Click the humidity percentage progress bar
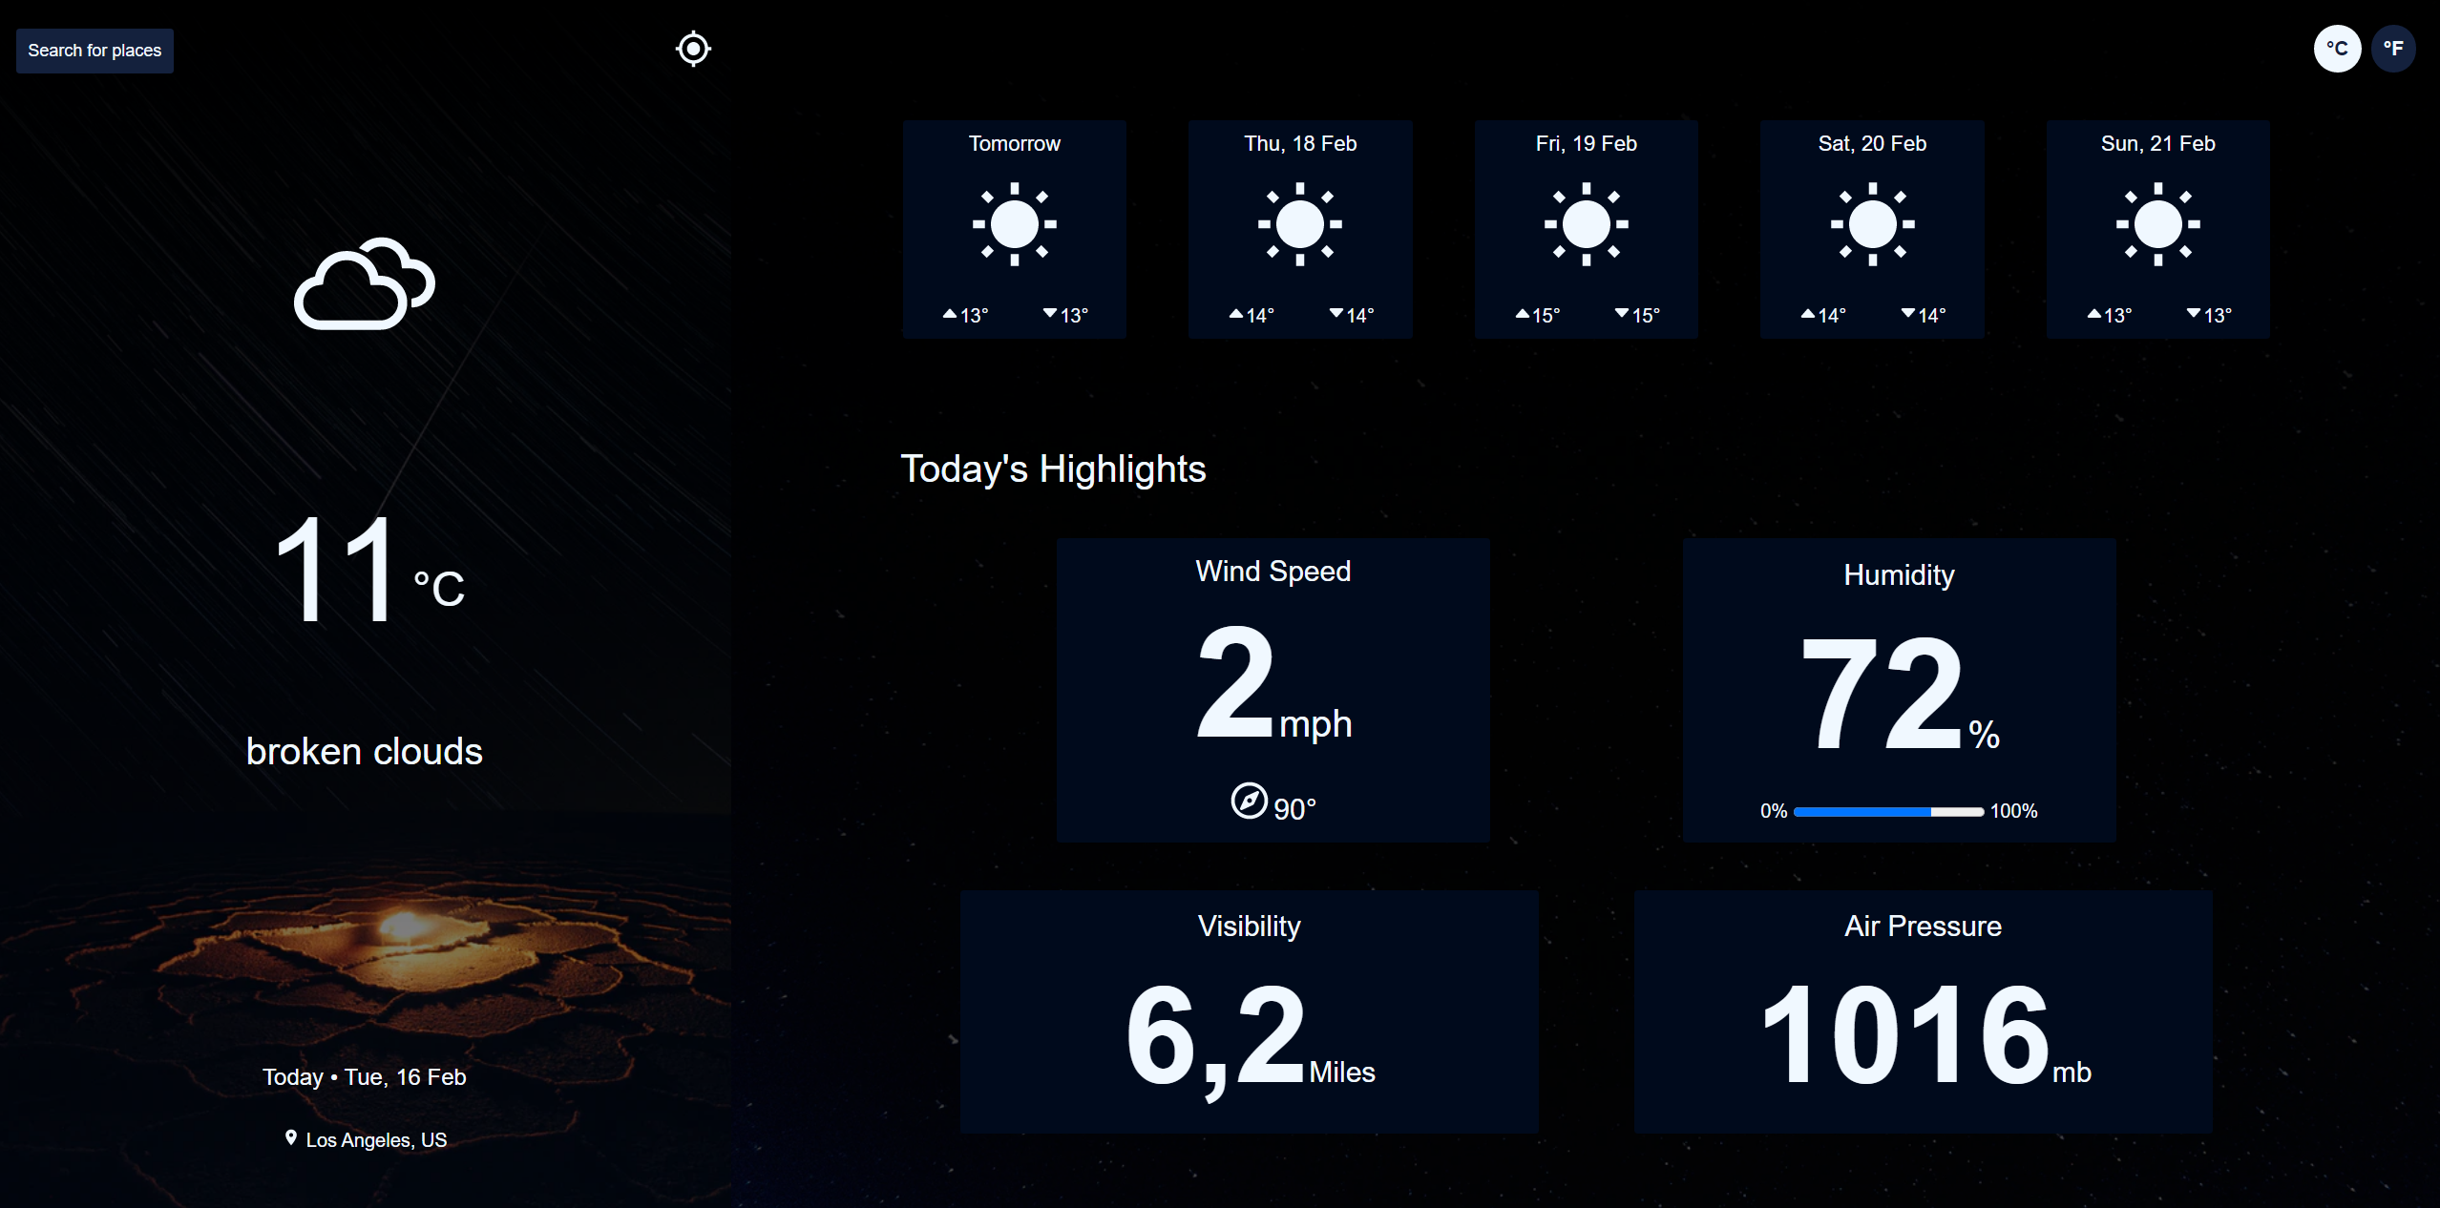2440x1208 pixels. [1887, 812]
